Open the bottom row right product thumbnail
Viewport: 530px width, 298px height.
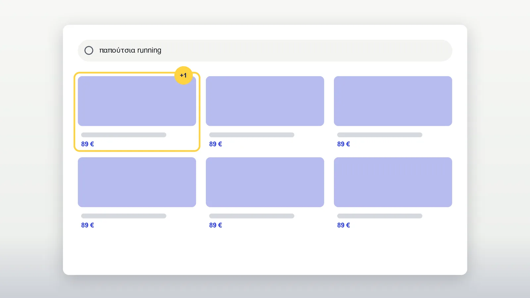(393, 182)
